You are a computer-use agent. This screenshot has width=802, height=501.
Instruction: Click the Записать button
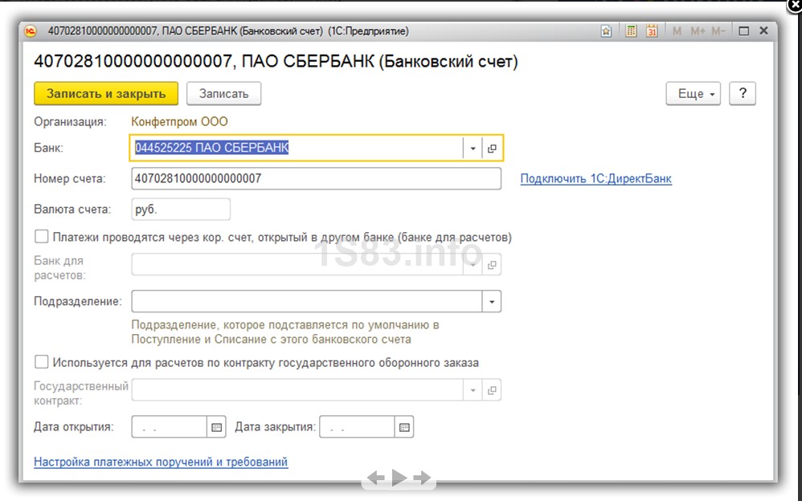223,94
